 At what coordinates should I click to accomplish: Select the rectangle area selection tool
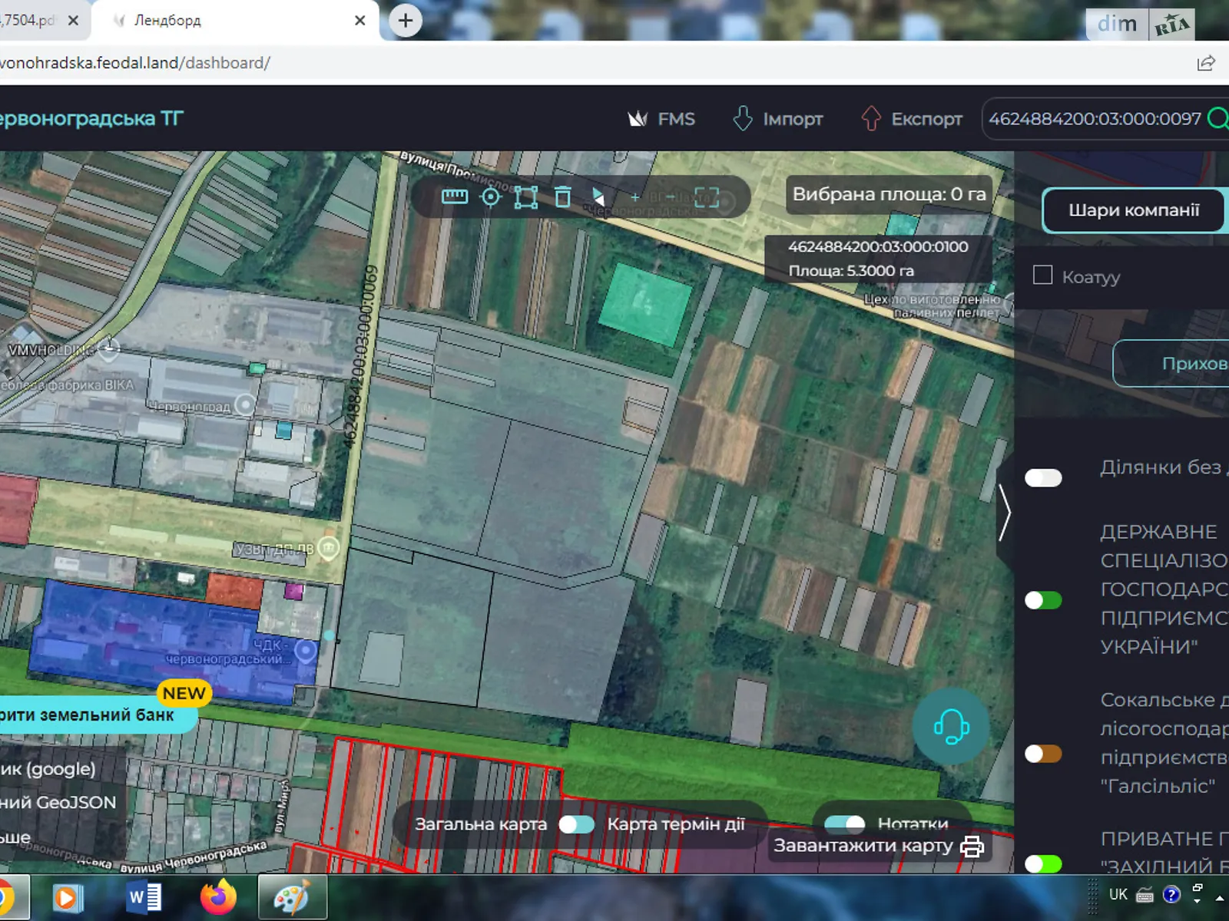click(x=526, y=197)
